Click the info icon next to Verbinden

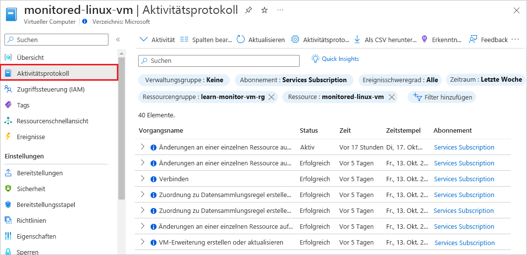tap(154, 179)
